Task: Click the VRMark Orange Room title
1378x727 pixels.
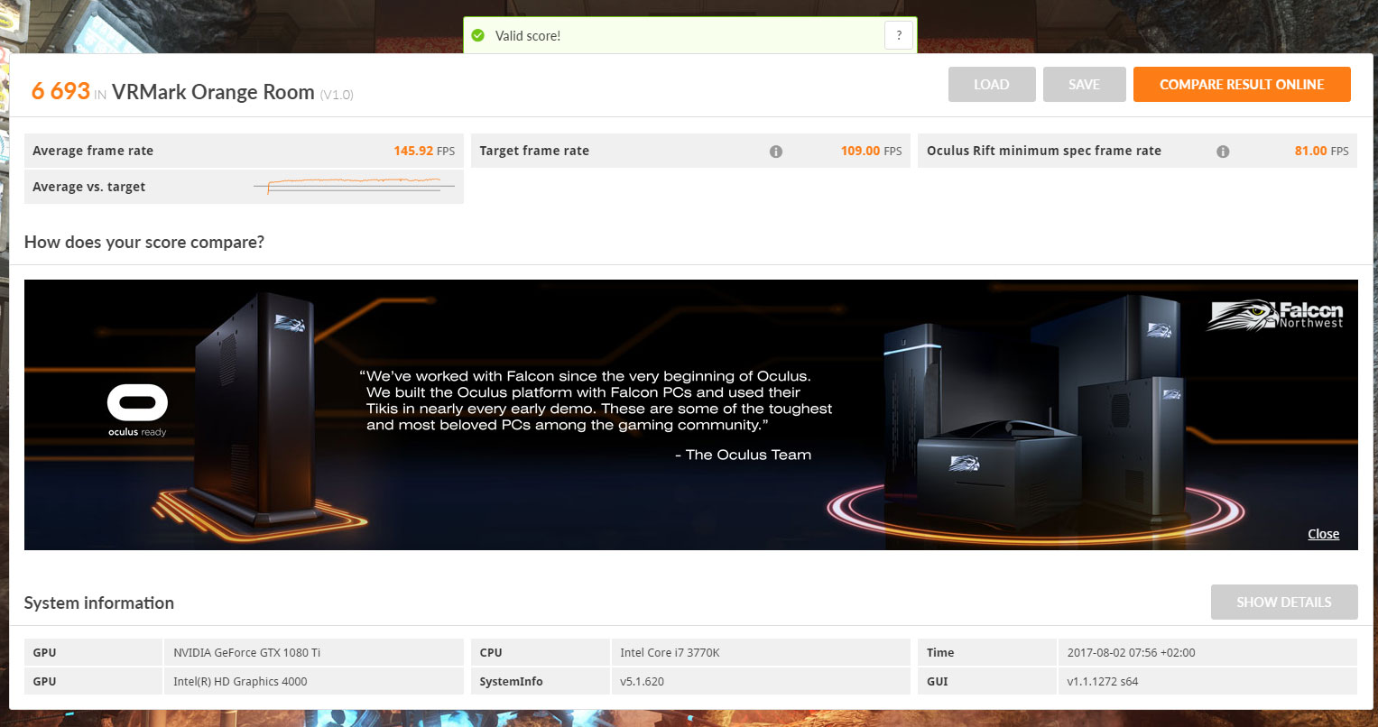Action: [213, 92]
